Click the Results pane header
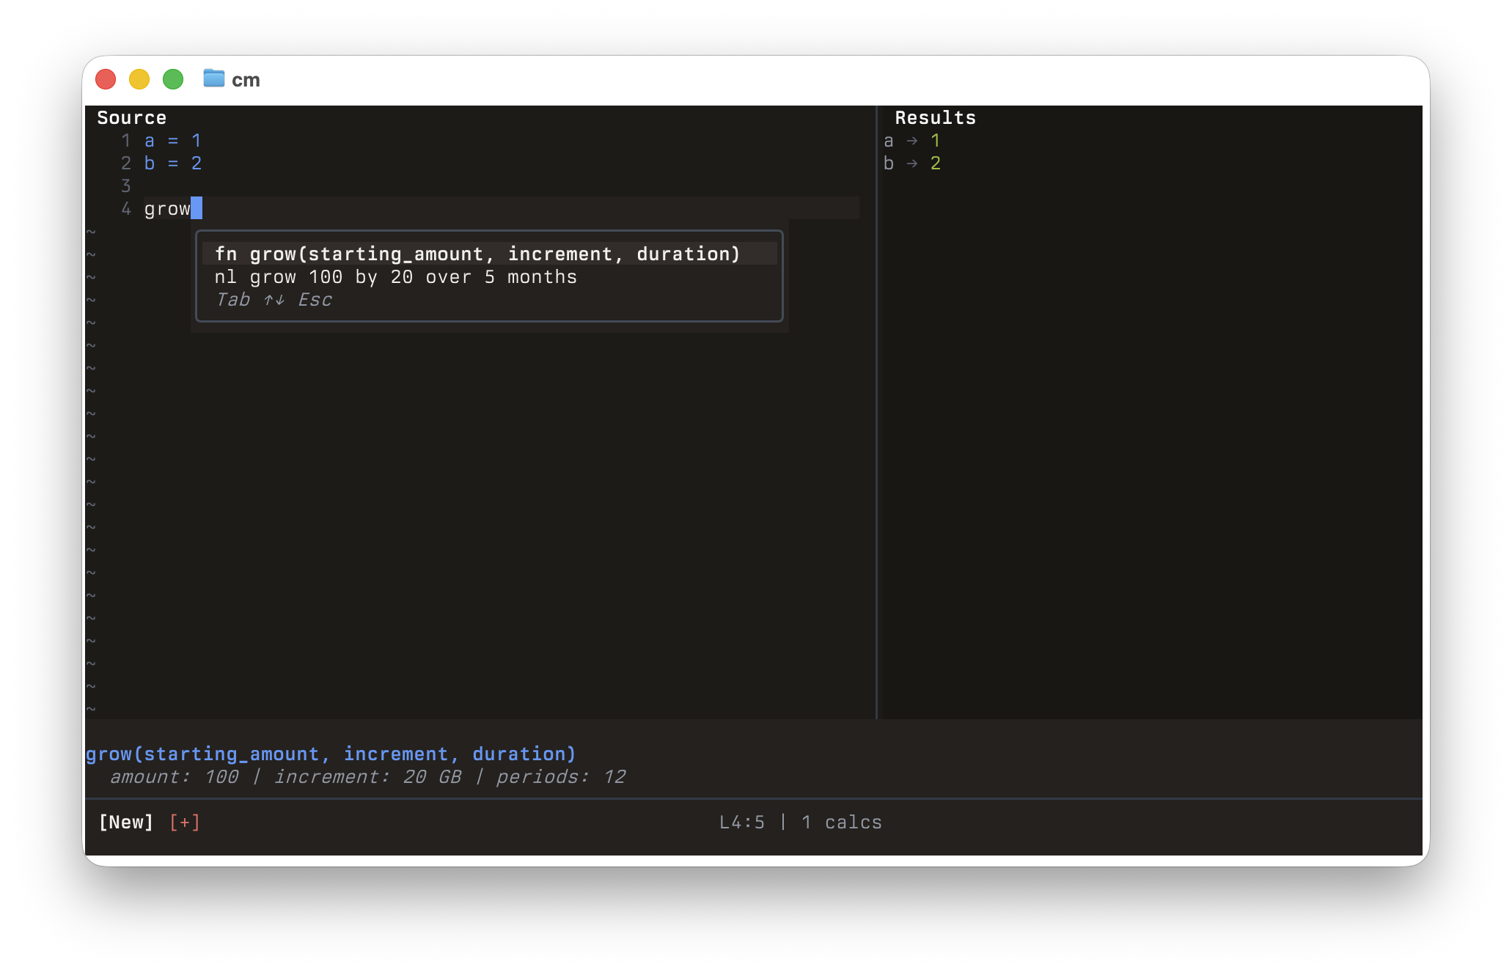The width and height of the screenshot is (1512, 975). coord(935,118)
